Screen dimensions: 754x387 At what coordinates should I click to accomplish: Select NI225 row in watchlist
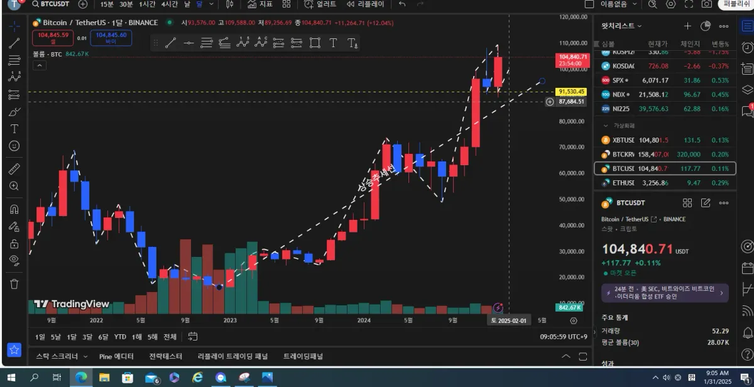(x=665, y=109)
